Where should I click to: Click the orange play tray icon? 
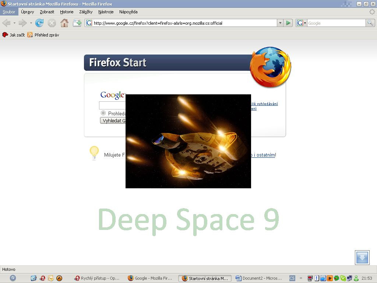point(330,278)
